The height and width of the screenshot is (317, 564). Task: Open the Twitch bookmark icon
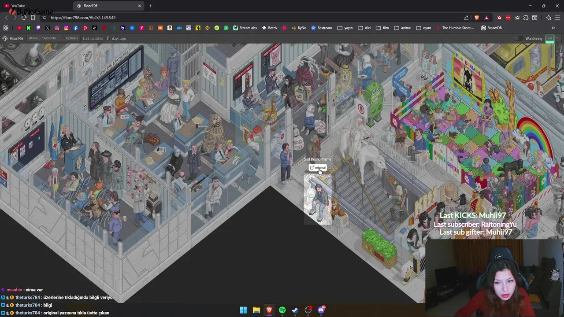(38, 28)
